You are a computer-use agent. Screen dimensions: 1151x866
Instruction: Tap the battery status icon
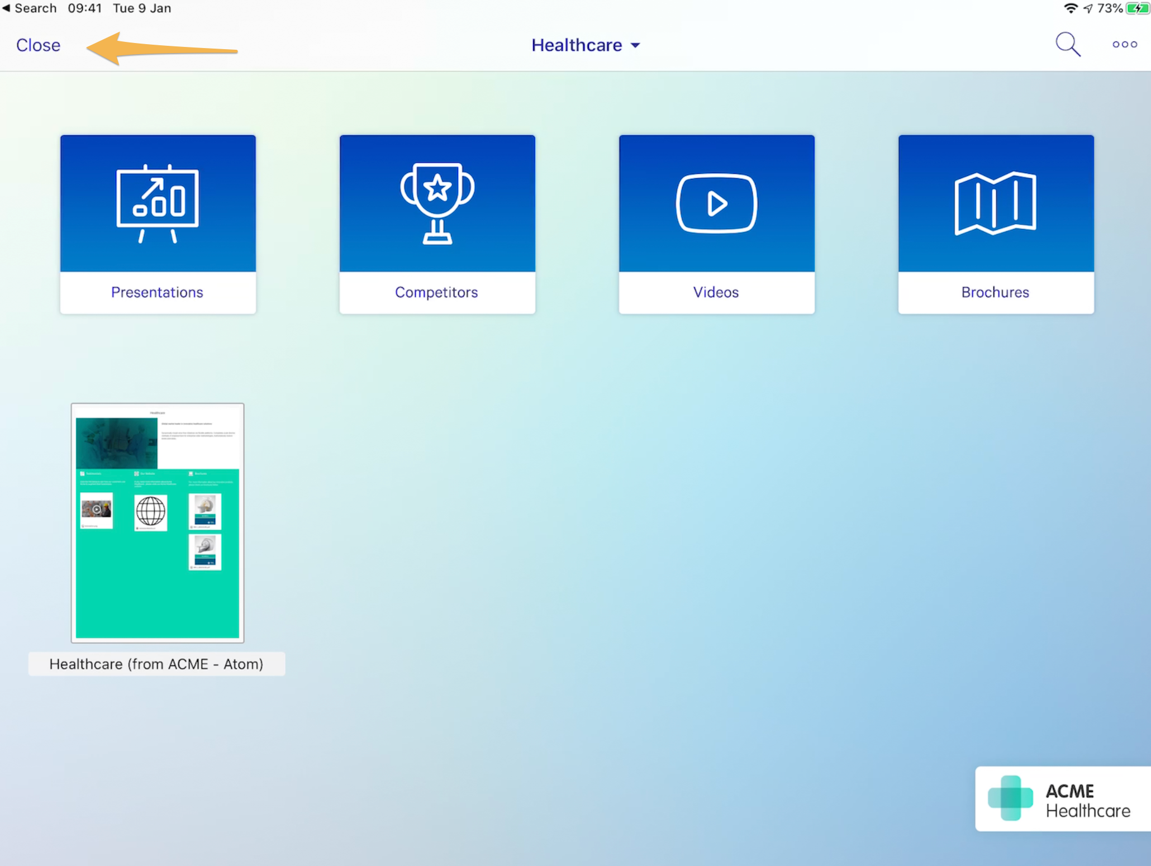pyautogui.click(x=1138, y=8)
